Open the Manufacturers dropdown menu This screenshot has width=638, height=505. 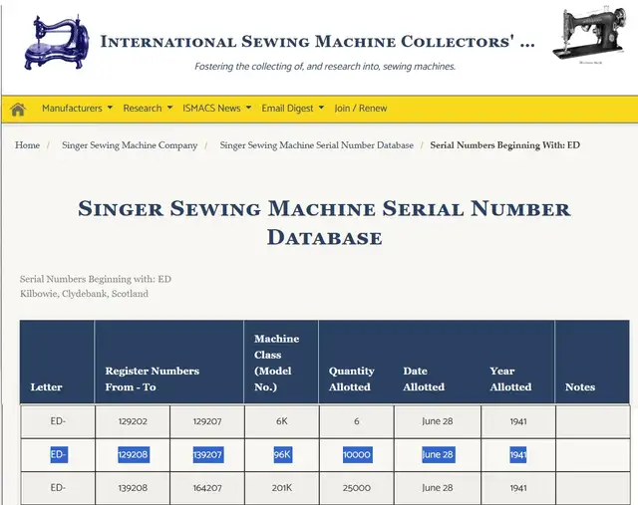point(77,109)
